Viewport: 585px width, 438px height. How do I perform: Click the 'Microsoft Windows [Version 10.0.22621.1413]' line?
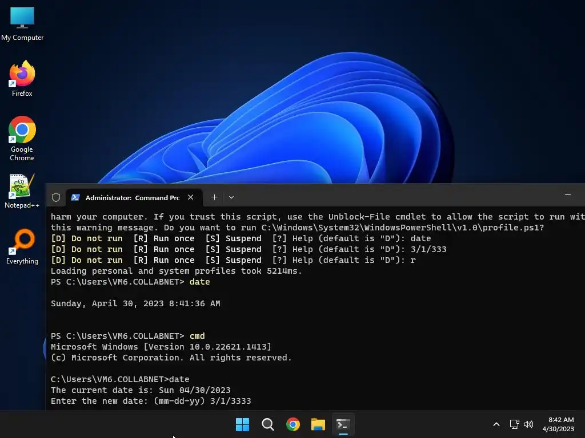(161, 347)
